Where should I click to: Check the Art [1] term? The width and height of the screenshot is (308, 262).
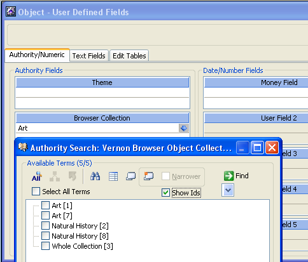pyautogui.click(x=45, y=206)
